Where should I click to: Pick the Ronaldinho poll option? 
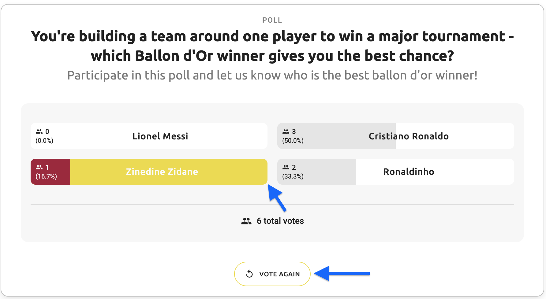point(408,172)
